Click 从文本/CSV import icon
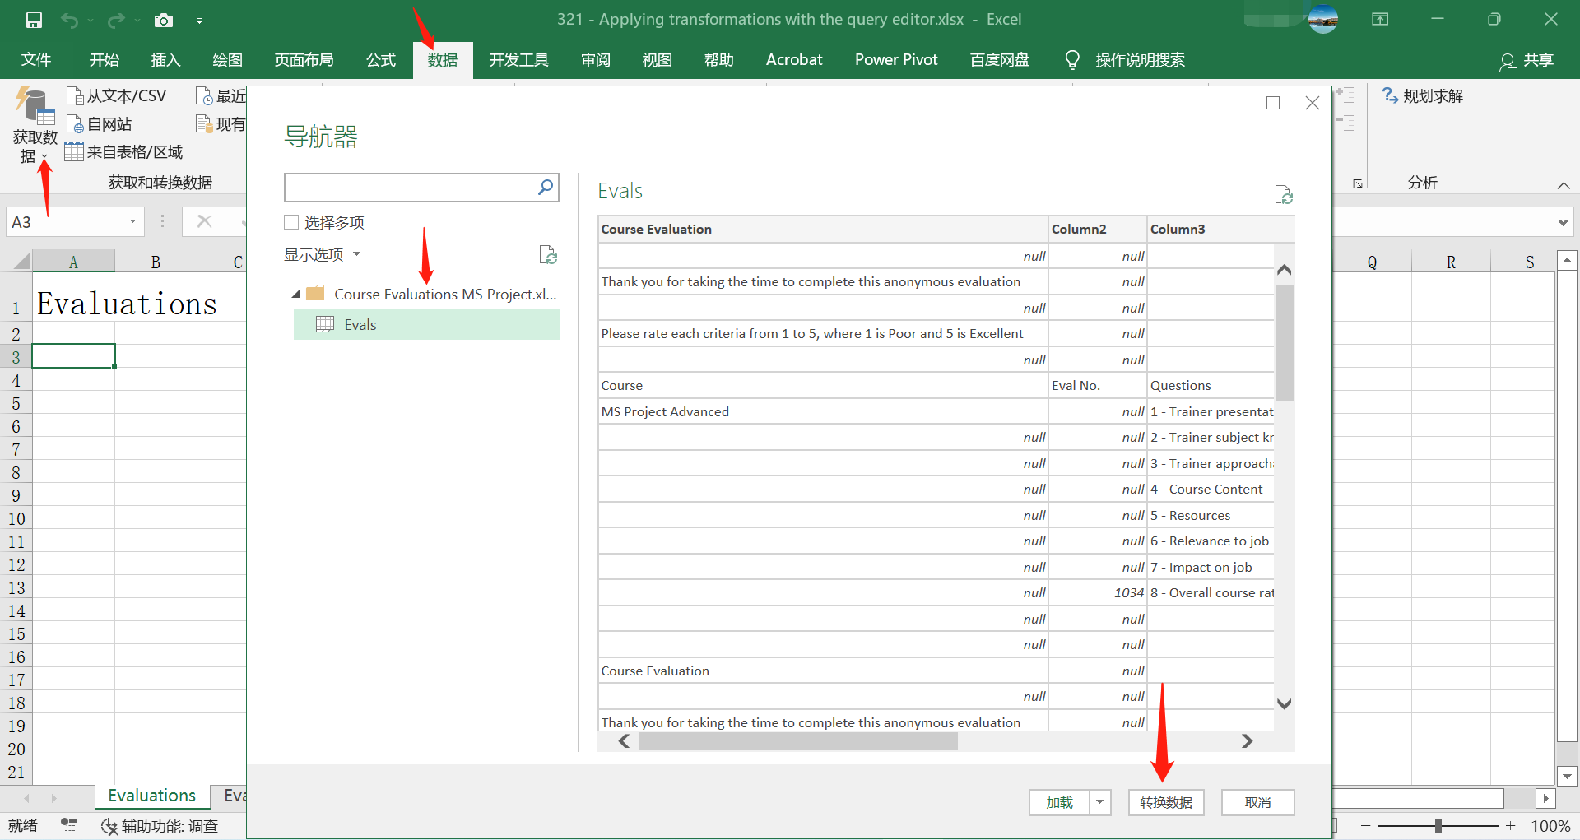Image resolution: width=1580 pixels, height=840 pixels. coord(75,96)
